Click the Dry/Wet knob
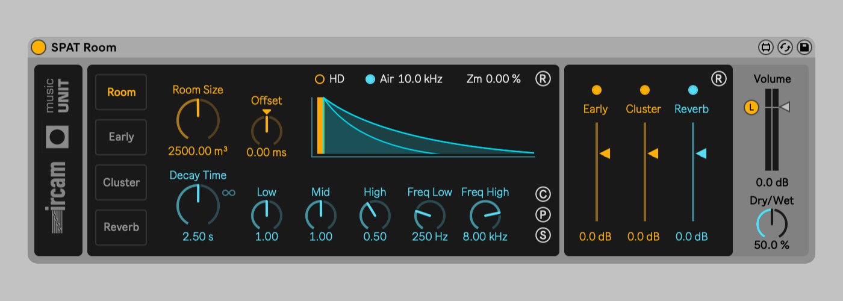The height and width of the screenshot is (301, 843). (772, 224)
